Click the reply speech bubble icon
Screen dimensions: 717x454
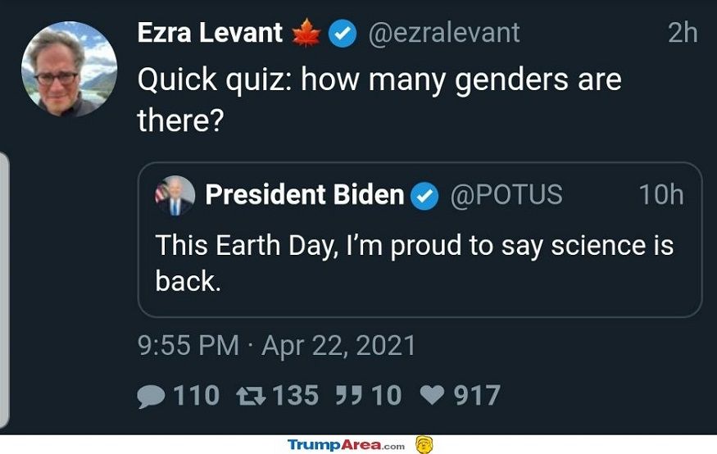click(152, 397)
